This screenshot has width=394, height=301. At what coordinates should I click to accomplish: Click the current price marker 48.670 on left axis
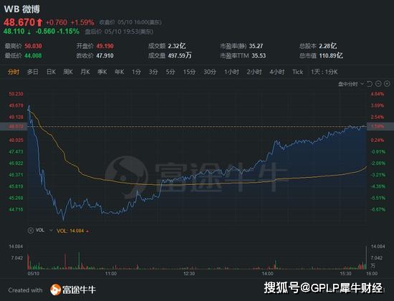16,126
